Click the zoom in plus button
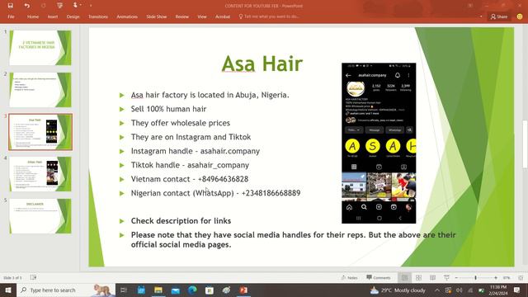Viewport: 528px width, 297px height. tap(496, 278)
